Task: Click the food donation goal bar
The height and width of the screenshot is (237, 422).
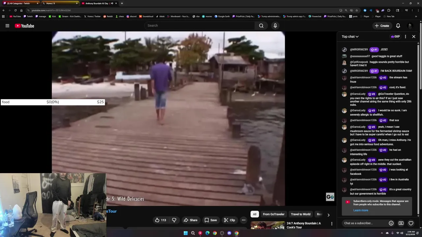Action: (x=53, y=102)
